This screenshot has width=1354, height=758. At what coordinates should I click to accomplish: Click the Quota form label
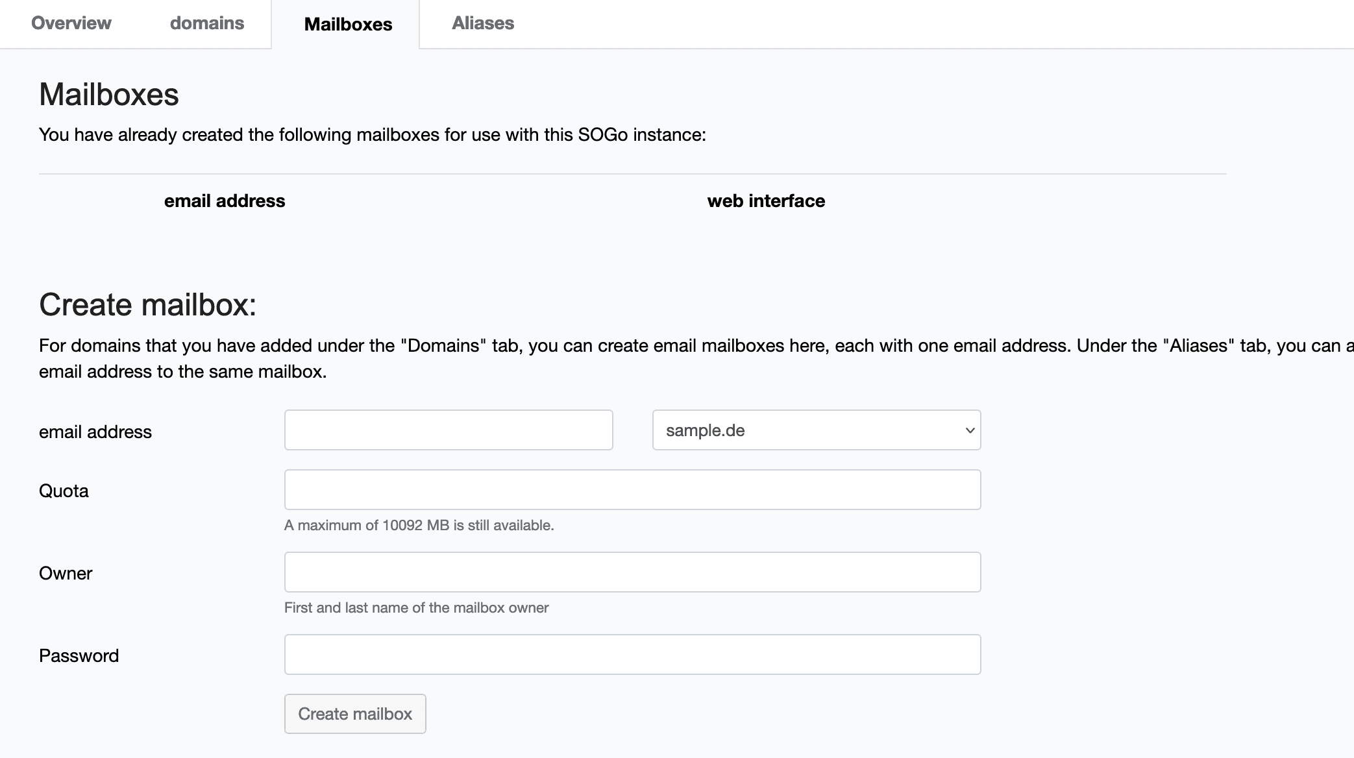64,491
